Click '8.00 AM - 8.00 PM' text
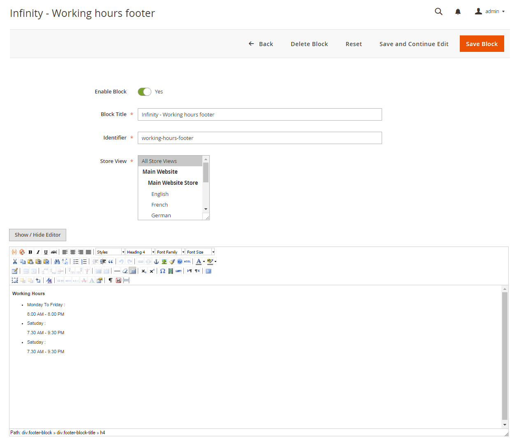Viewport: 519px width, 440px height. coord(46,314)
